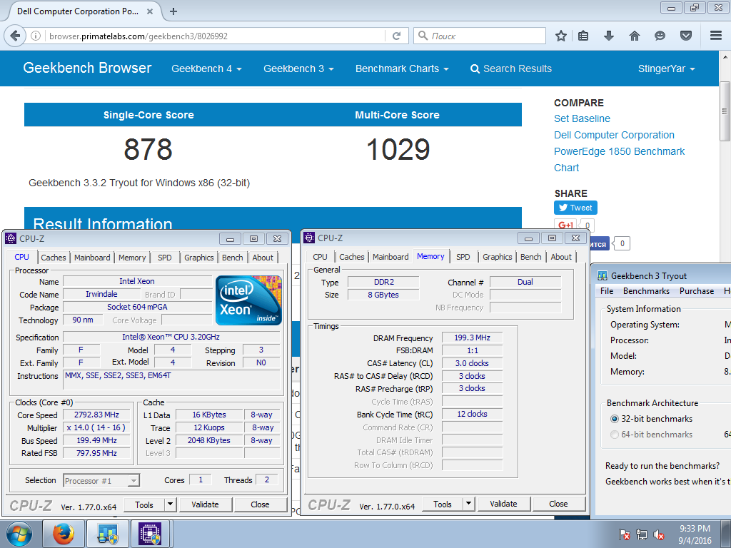
Task: Click the Geekbench 3 Tryout window icon
Action: (x=603, y=276)
